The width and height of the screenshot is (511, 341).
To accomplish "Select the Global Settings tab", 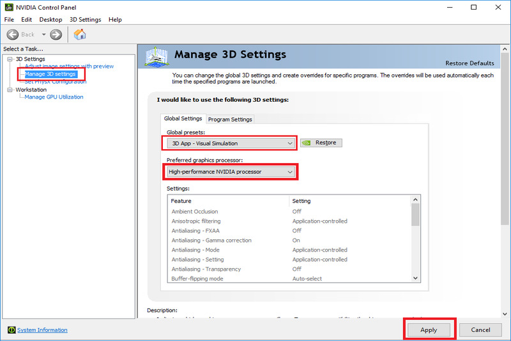I will (183, 118).
